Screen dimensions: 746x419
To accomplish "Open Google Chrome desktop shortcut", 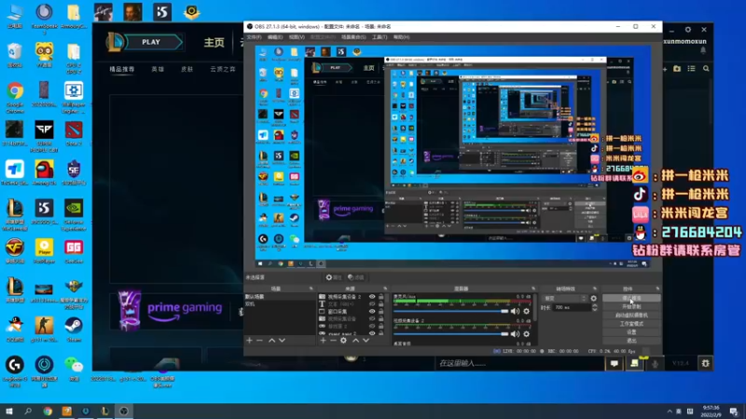I will [x=15, y=97].
